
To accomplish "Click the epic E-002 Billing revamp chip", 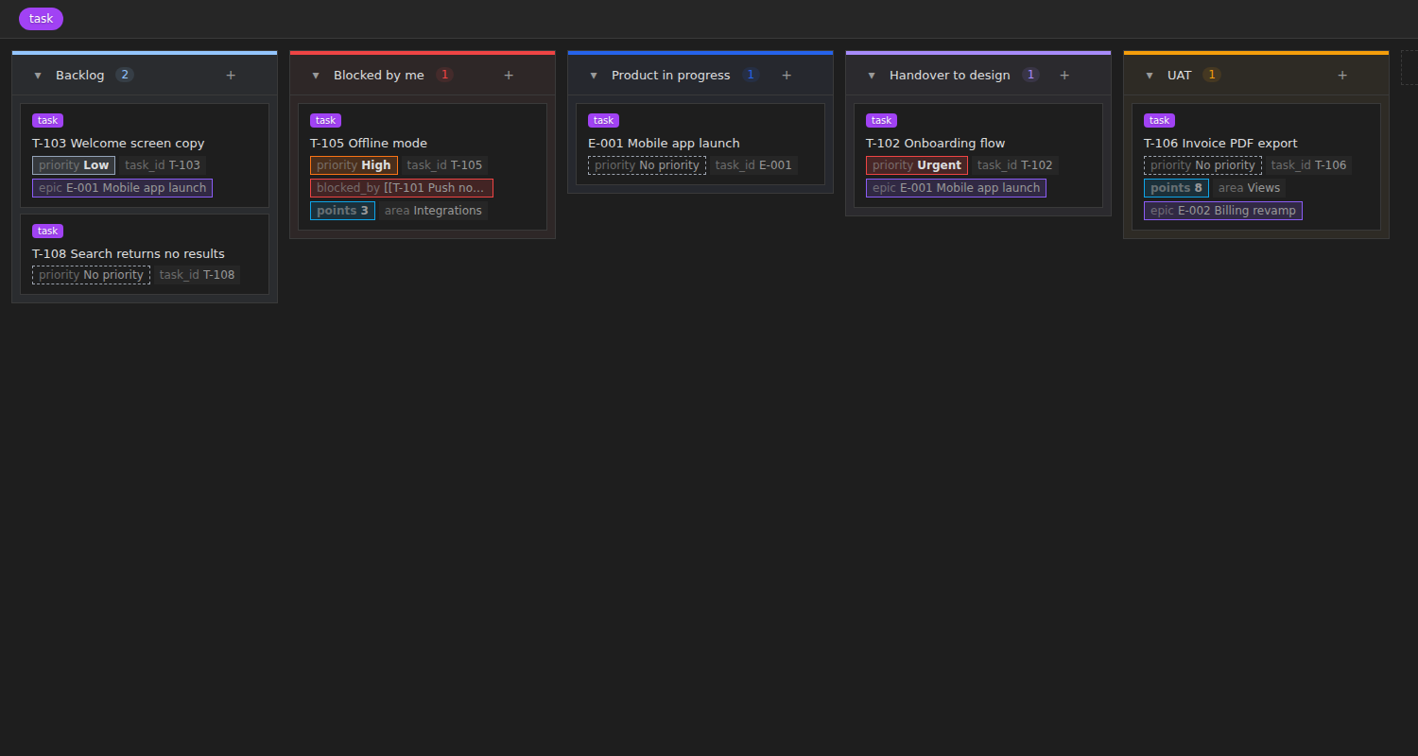I will pos(1223,211).
